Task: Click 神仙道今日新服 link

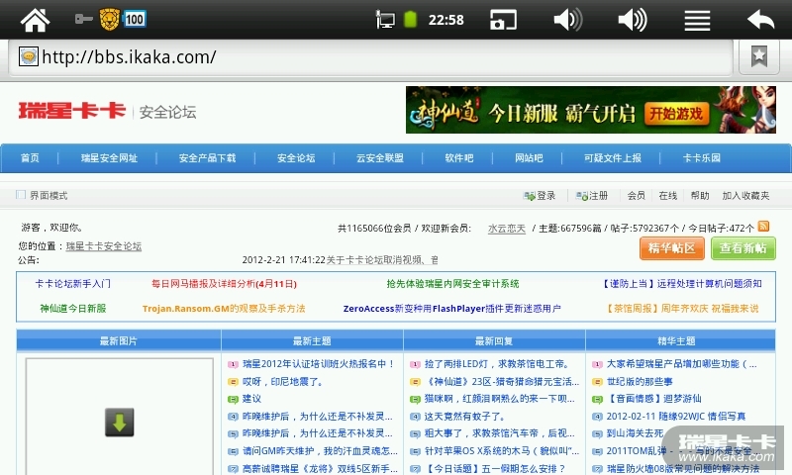Action: 72,309
